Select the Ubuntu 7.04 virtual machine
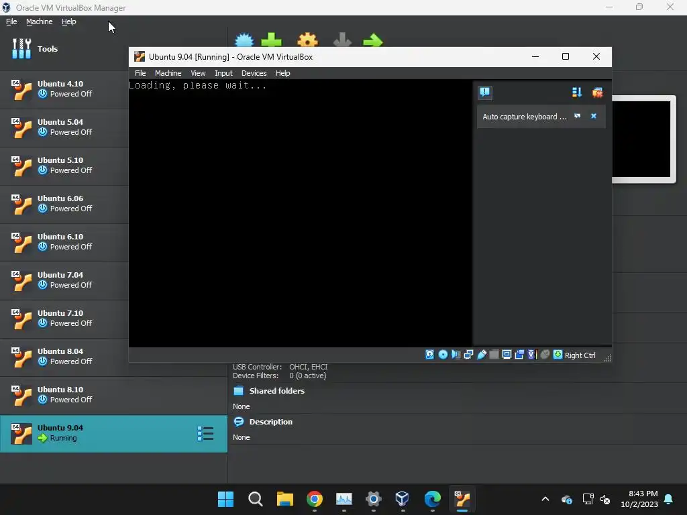Image resolution: width=687 pixels, height=515 pixels. [64, 280]
